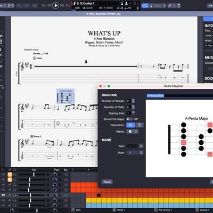Image resolution: width=213 pixels, height=213 pixels.
Task: Choose the circle Marks shape option
Action: pyautogui.click(x=130, y=132)
